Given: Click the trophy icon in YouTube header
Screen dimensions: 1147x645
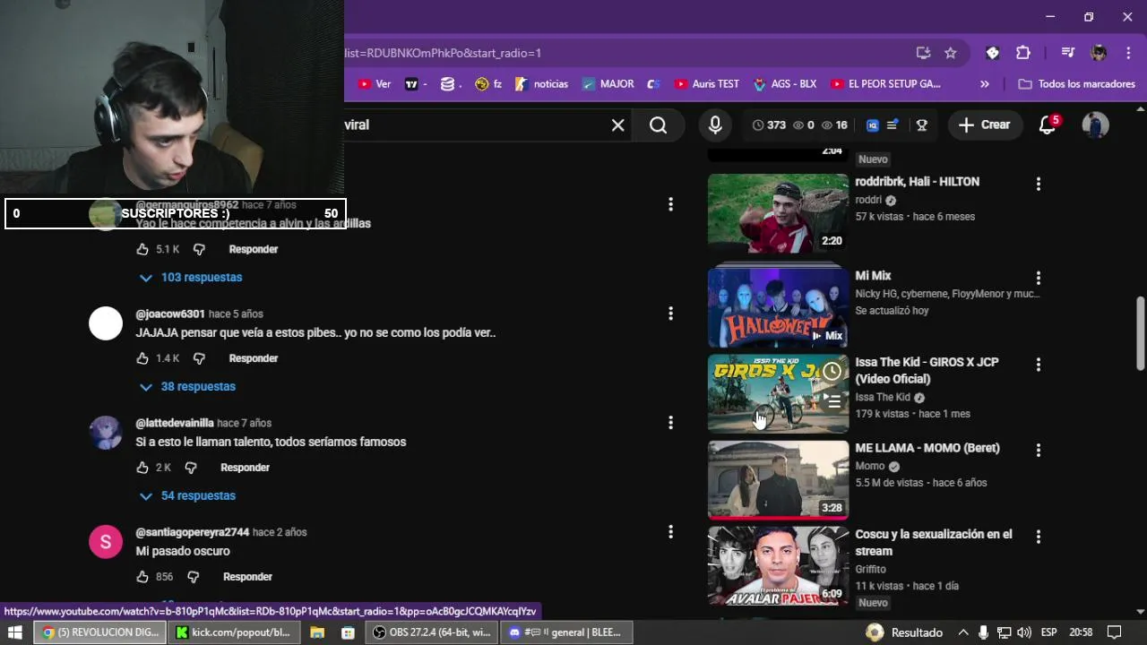Looking at the screenshot, I should 921,125.
